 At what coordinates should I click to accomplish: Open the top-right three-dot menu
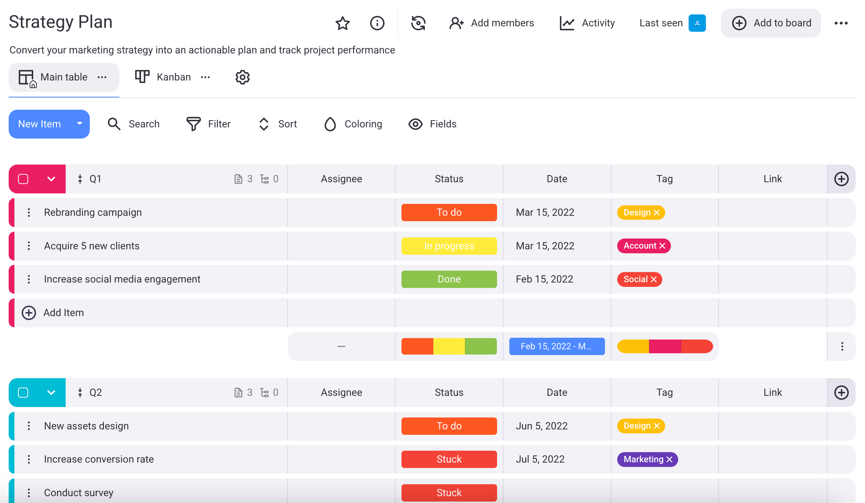coord(841,23)
